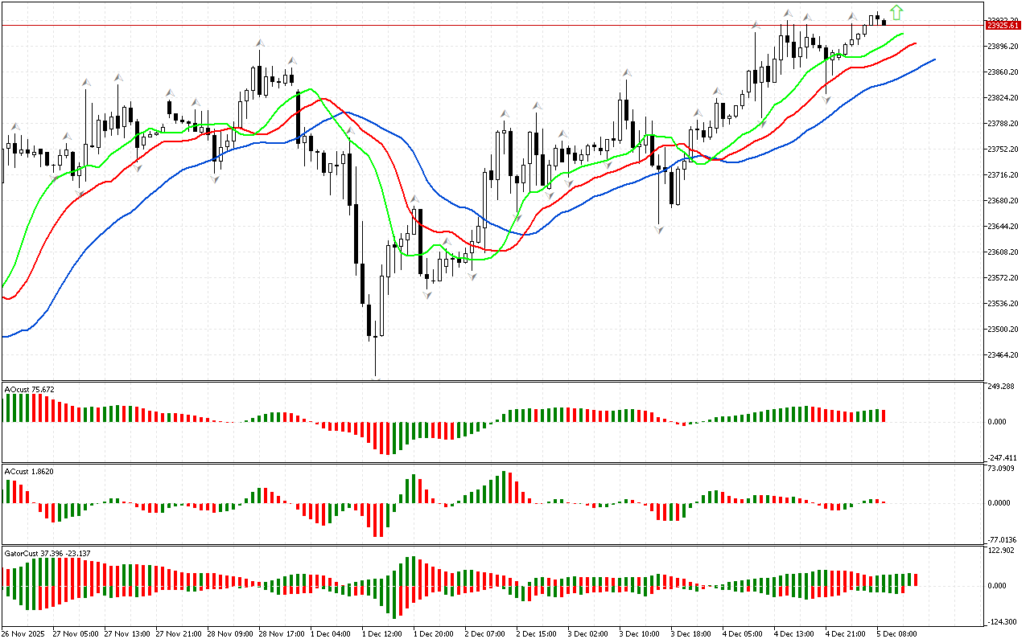Image resolution: width=1030 pixels, height=643 pixels.
Task: Click the last bar of the AOcust histogram
Action: coord(884,416)
